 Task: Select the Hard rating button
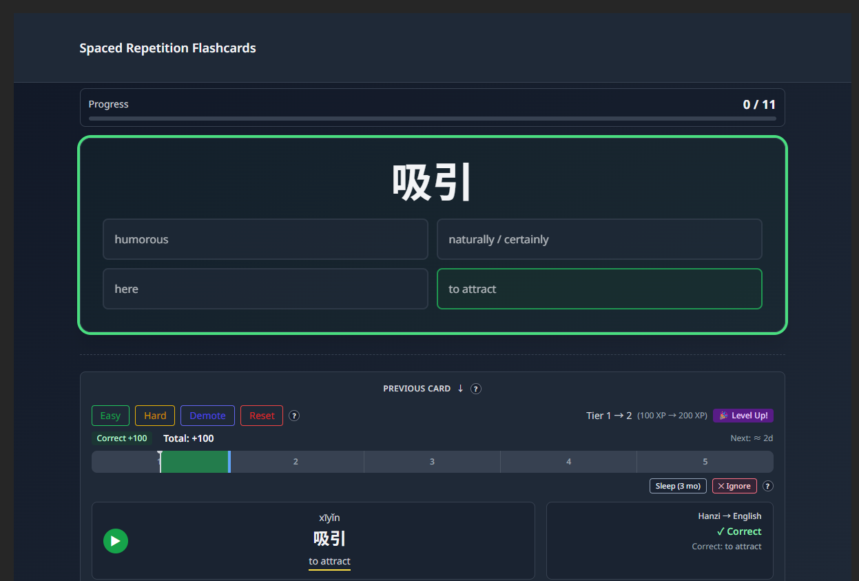click(154, 415)
